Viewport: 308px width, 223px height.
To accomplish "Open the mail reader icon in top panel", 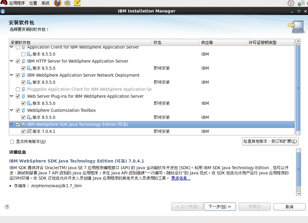I will tap(67, 3).
